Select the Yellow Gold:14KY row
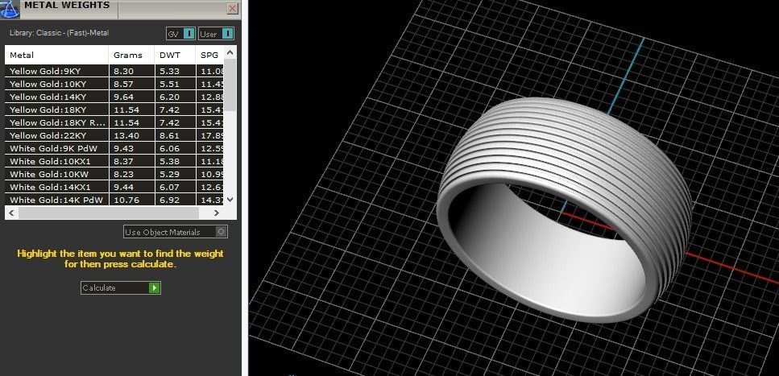 (x=114, y=97)
